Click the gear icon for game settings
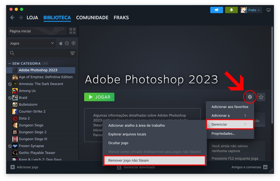 pos(250,97)
